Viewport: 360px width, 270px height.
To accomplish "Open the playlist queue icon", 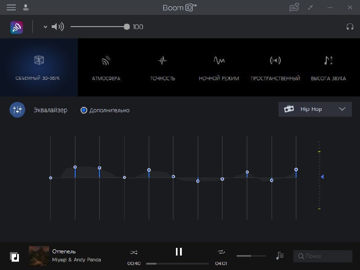I will coord(280,256).
